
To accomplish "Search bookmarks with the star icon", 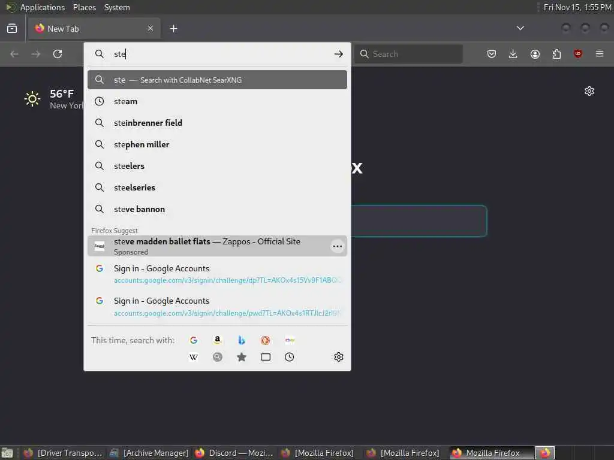I will (x=242, y=357).
